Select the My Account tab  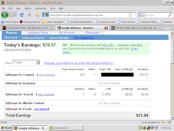point(67,33)
